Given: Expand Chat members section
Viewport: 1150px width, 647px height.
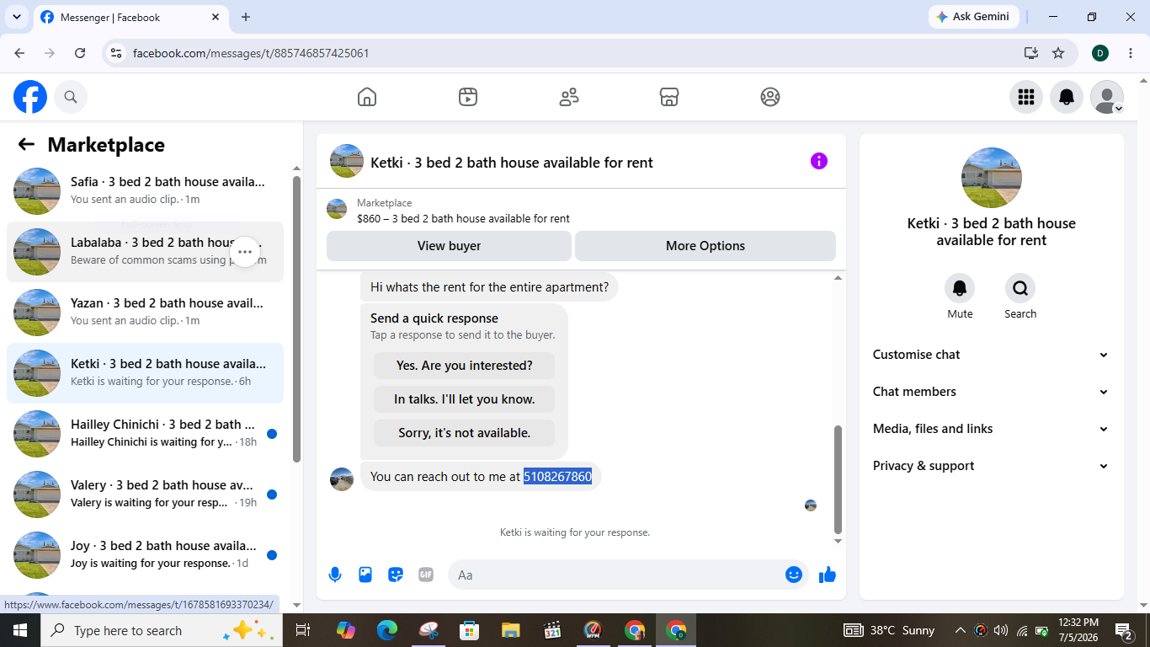Looking at the screenshot, I should (991, 392).
